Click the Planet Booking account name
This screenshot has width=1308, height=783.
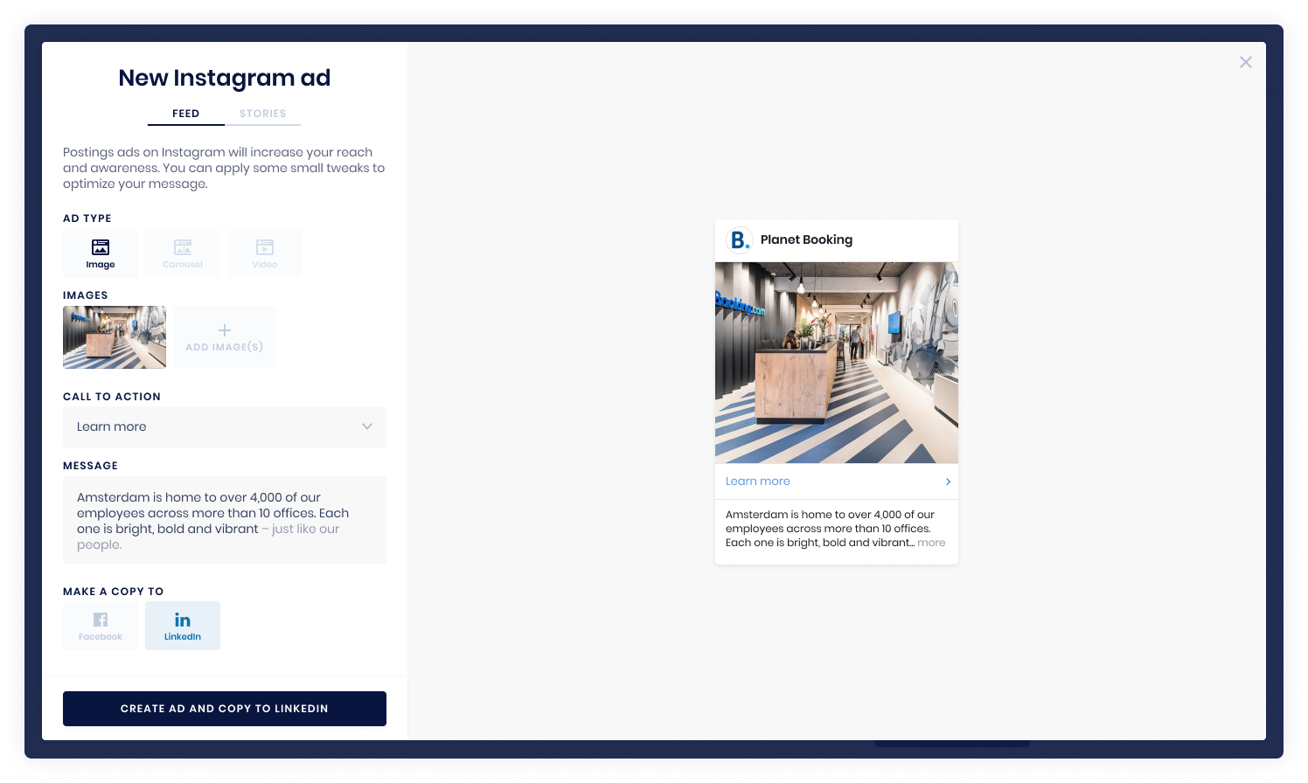coord(806,239)
